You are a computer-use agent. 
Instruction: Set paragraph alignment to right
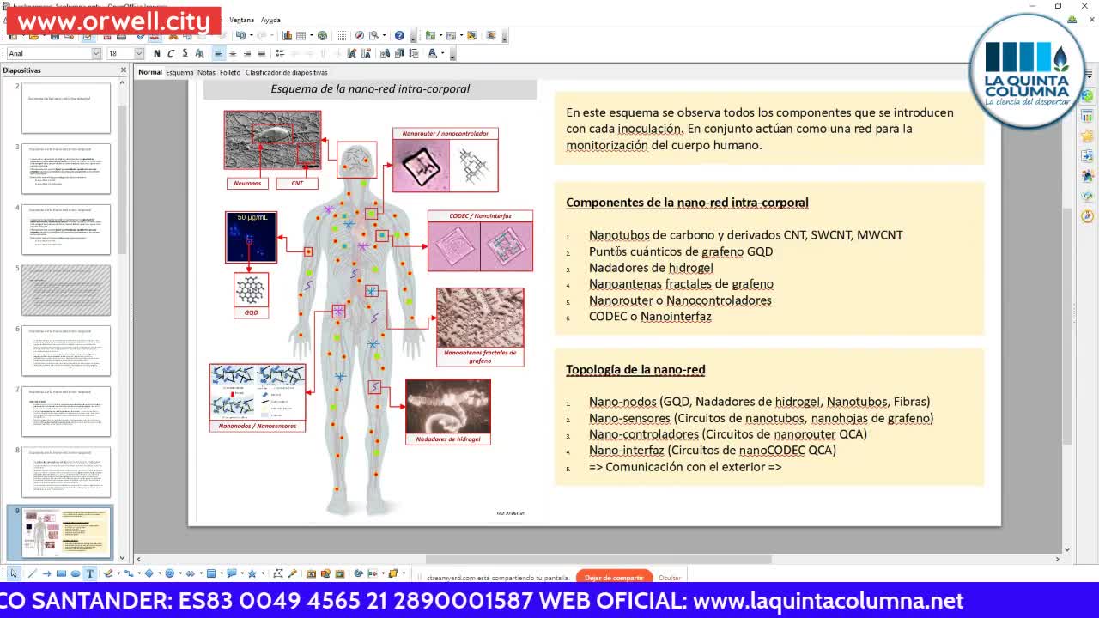coord(247,53)
